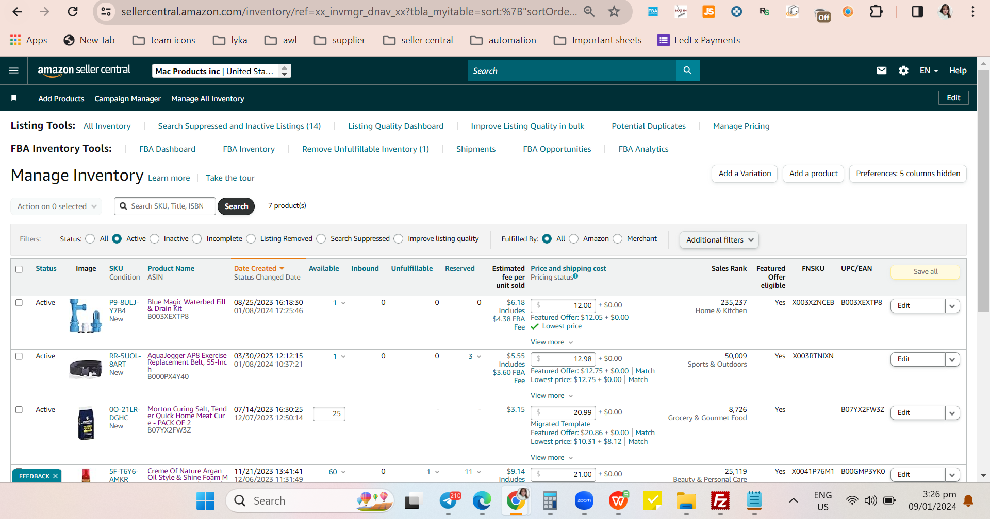
Task: Select Fulfilled By Merchant radio button
Action: 618,239
